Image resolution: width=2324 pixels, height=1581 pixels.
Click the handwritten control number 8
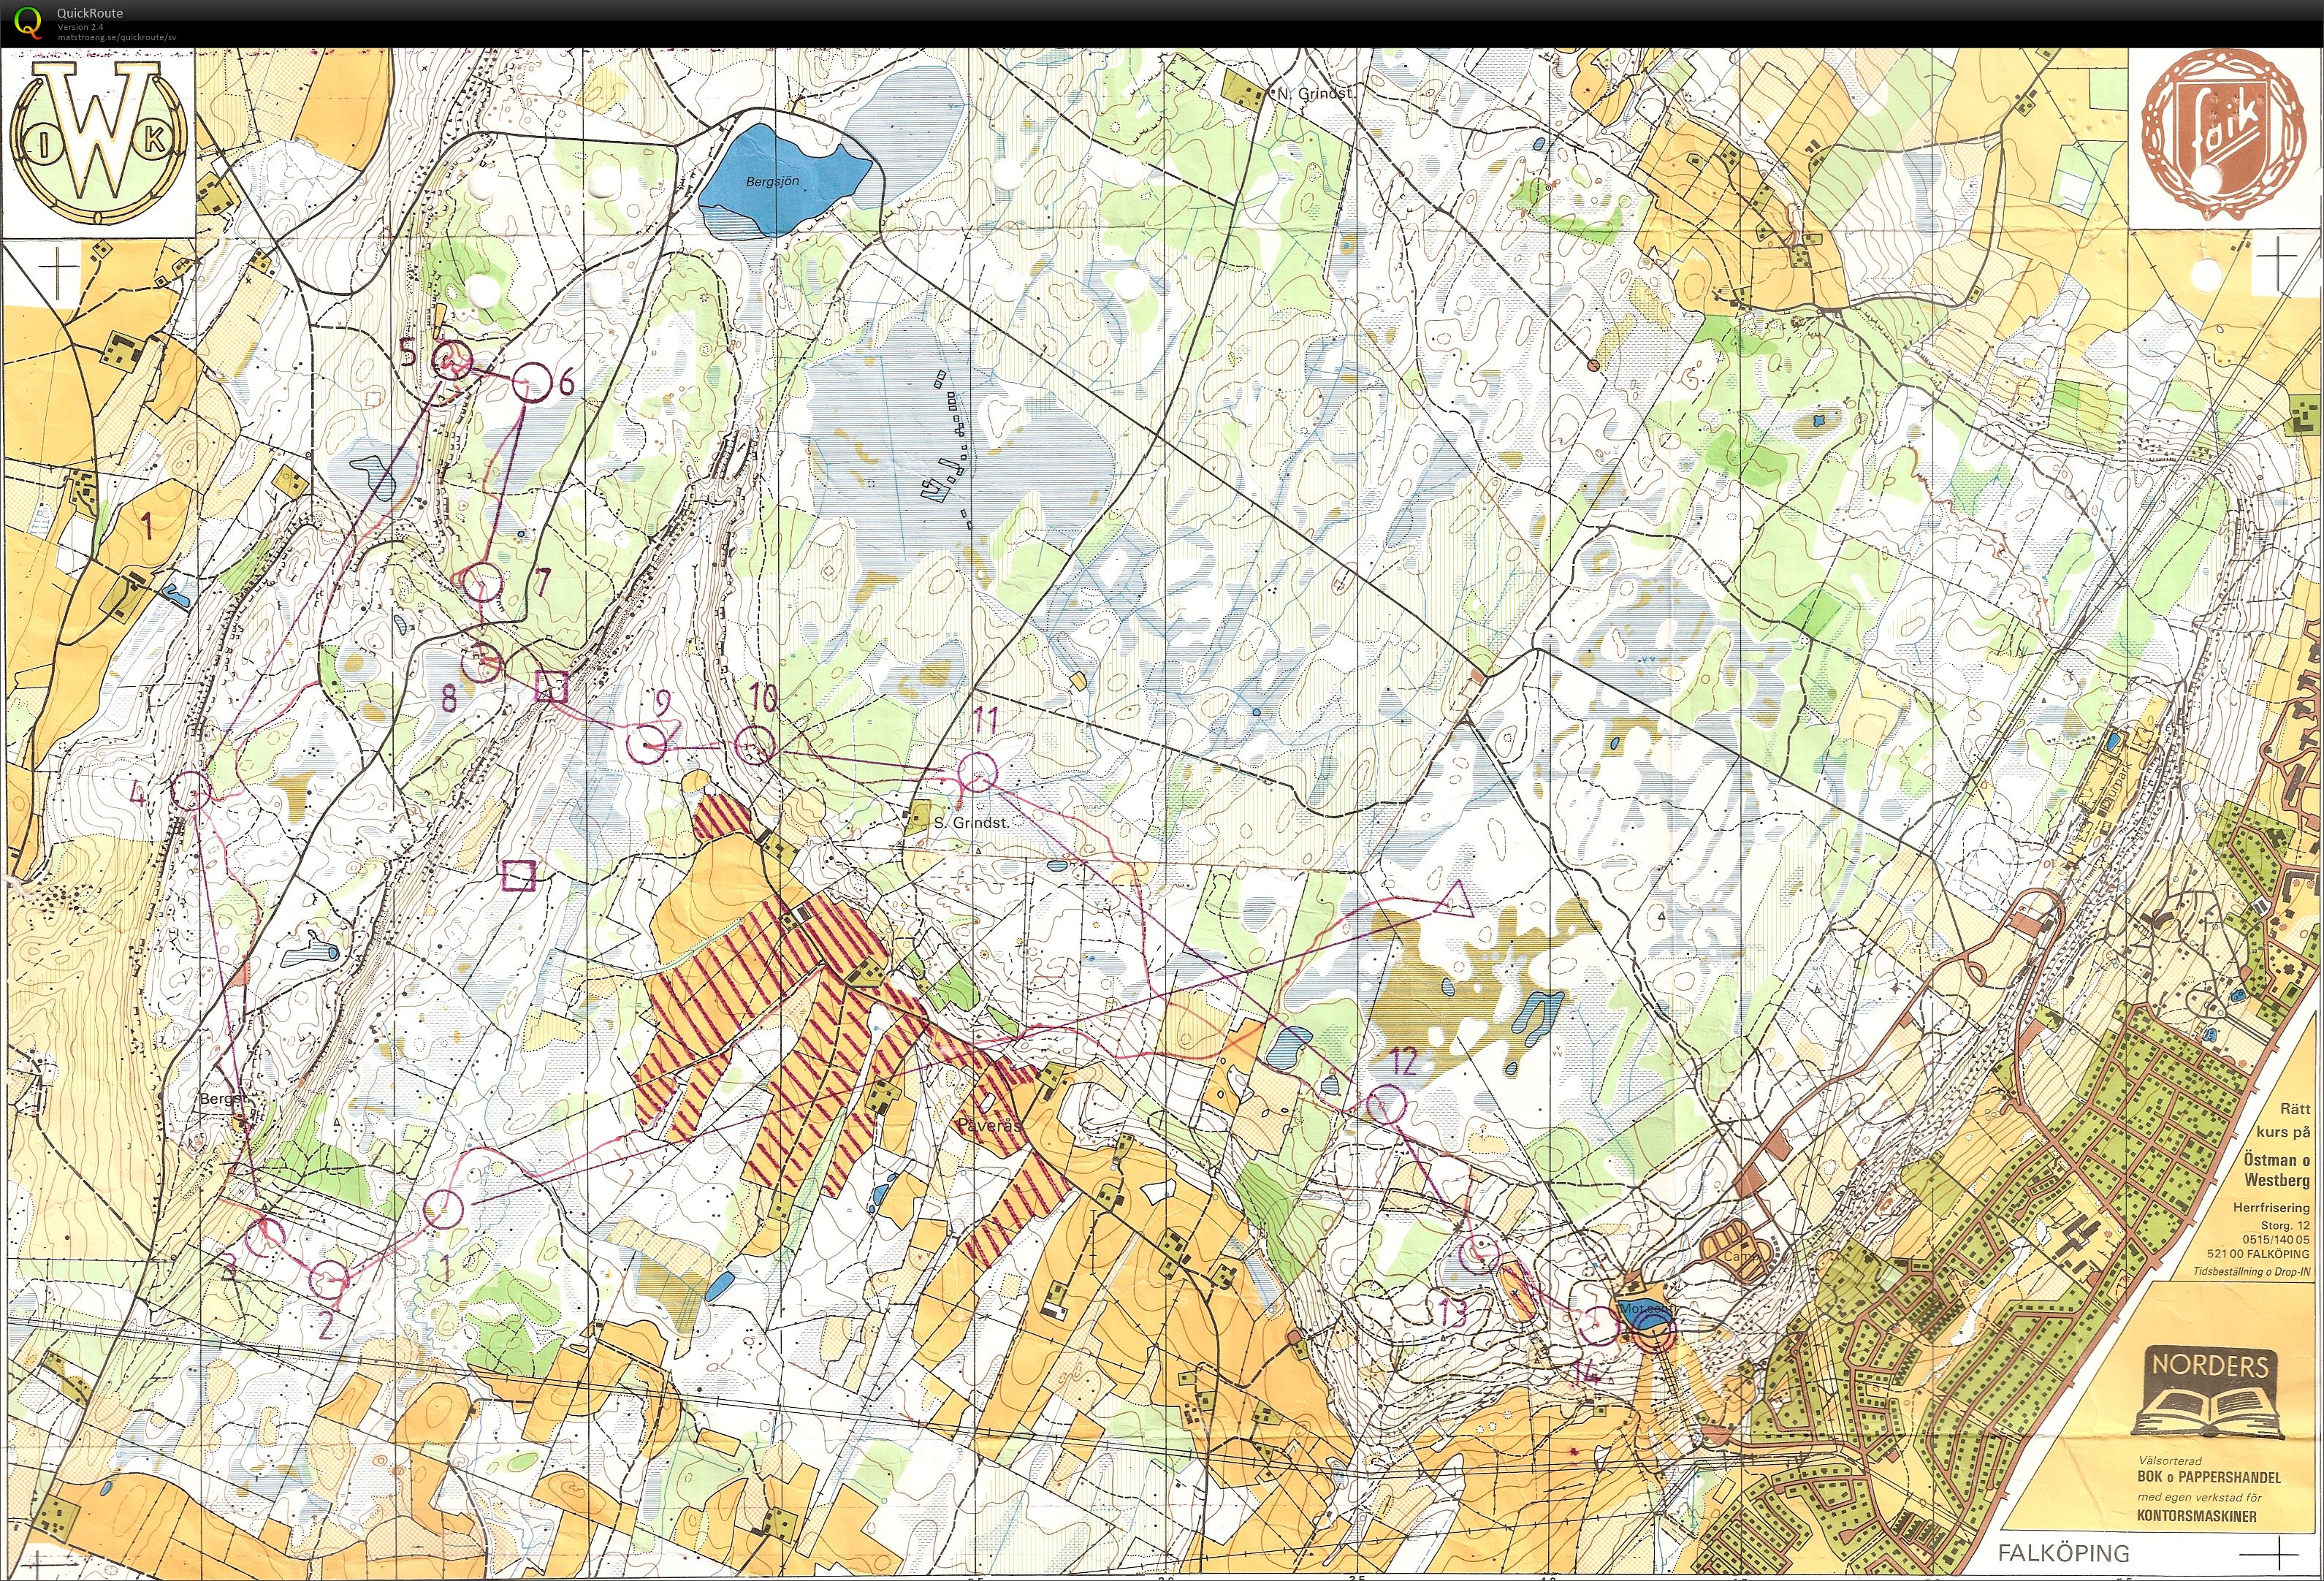point(449,697)
